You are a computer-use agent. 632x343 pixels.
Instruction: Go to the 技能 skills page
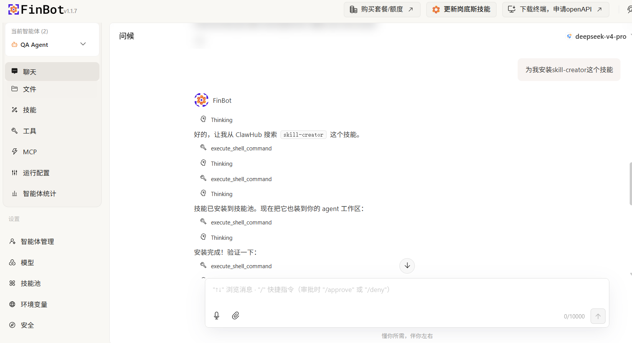(x=52, y=110)
